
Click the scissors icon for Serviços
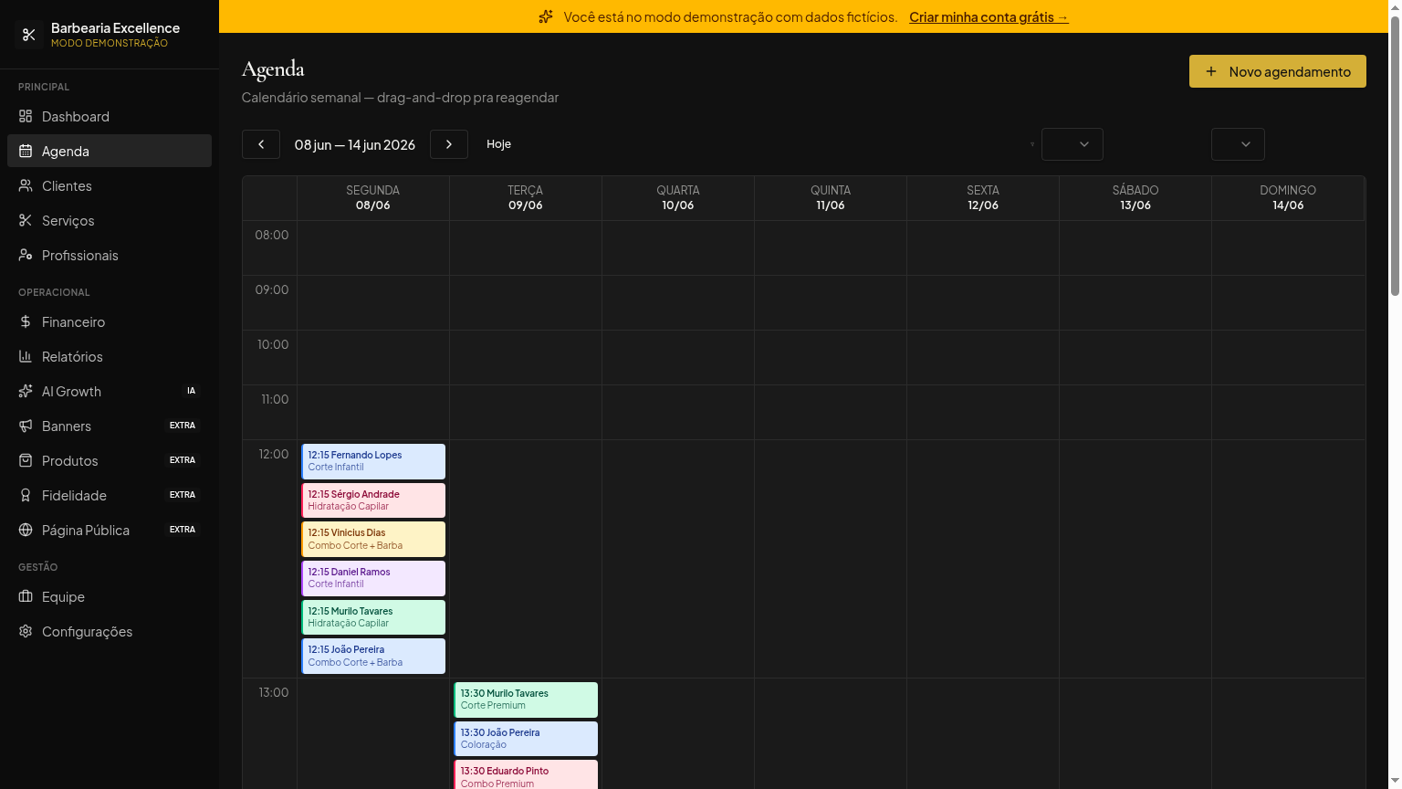click(x=26, y=220)
